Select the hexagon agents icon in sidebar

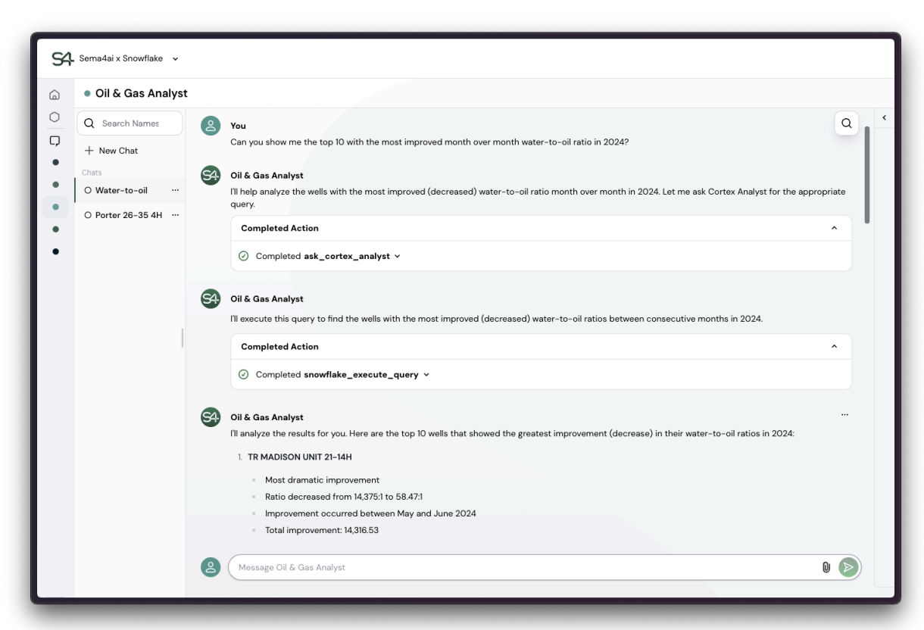tap(55, 116)
